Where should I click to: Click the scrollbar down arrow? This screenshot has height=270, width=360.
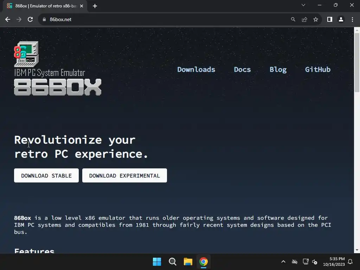point(357,250)
